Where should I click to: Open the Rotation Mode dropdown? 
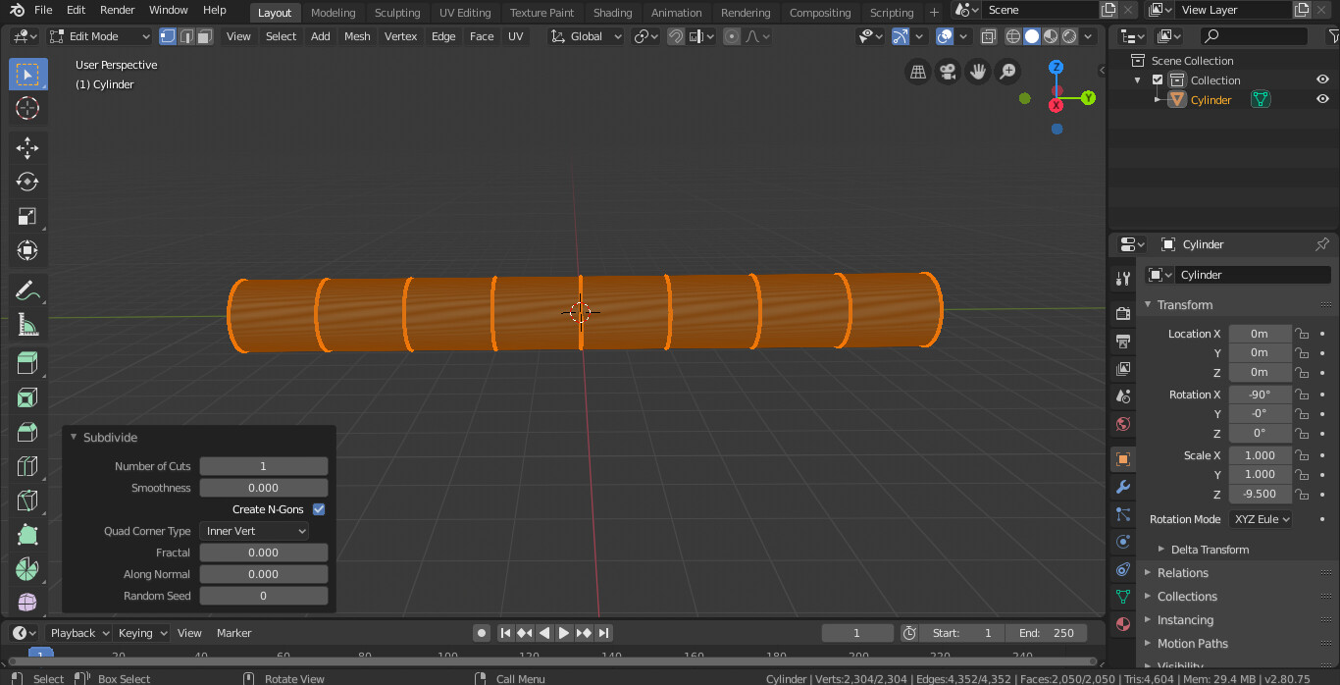tap(1261, 519)
